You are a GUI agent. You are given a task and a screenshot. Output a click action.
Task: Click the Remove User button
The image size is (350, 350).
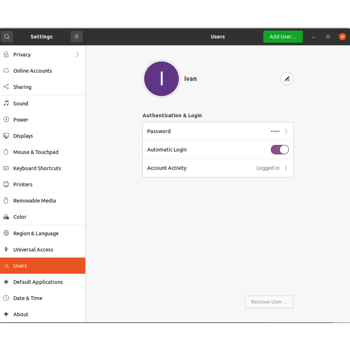coord(269,302)
